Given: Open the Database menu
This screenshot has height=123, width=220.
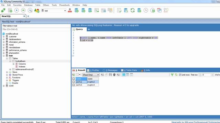Looking at the screenshot, I should click(x=28, y=5).
